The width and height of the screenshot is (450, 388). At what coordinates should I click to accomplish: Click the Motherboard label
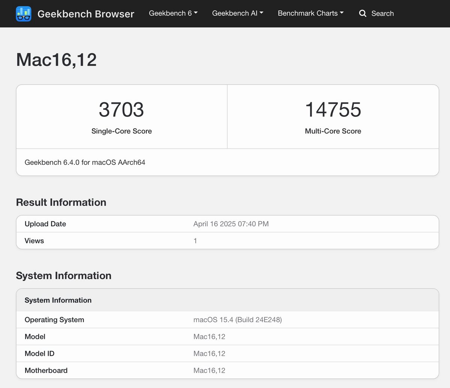coord(46,370)
